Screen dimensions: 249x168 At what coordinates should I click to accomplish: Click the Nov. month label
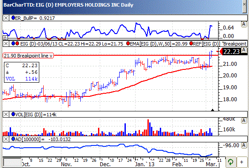[x=66, y=164]
